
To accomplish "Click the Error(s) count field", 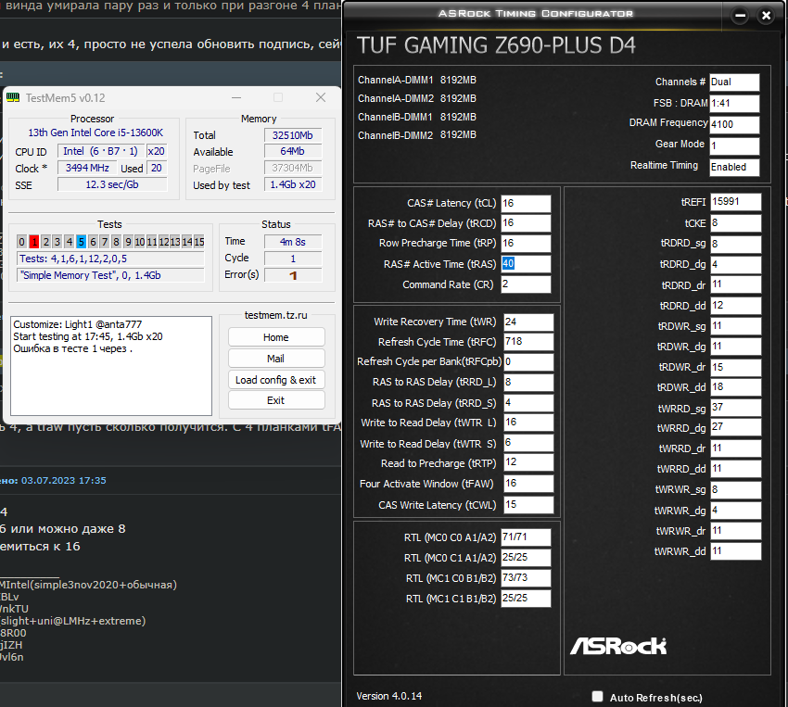I will pos(293,275).
